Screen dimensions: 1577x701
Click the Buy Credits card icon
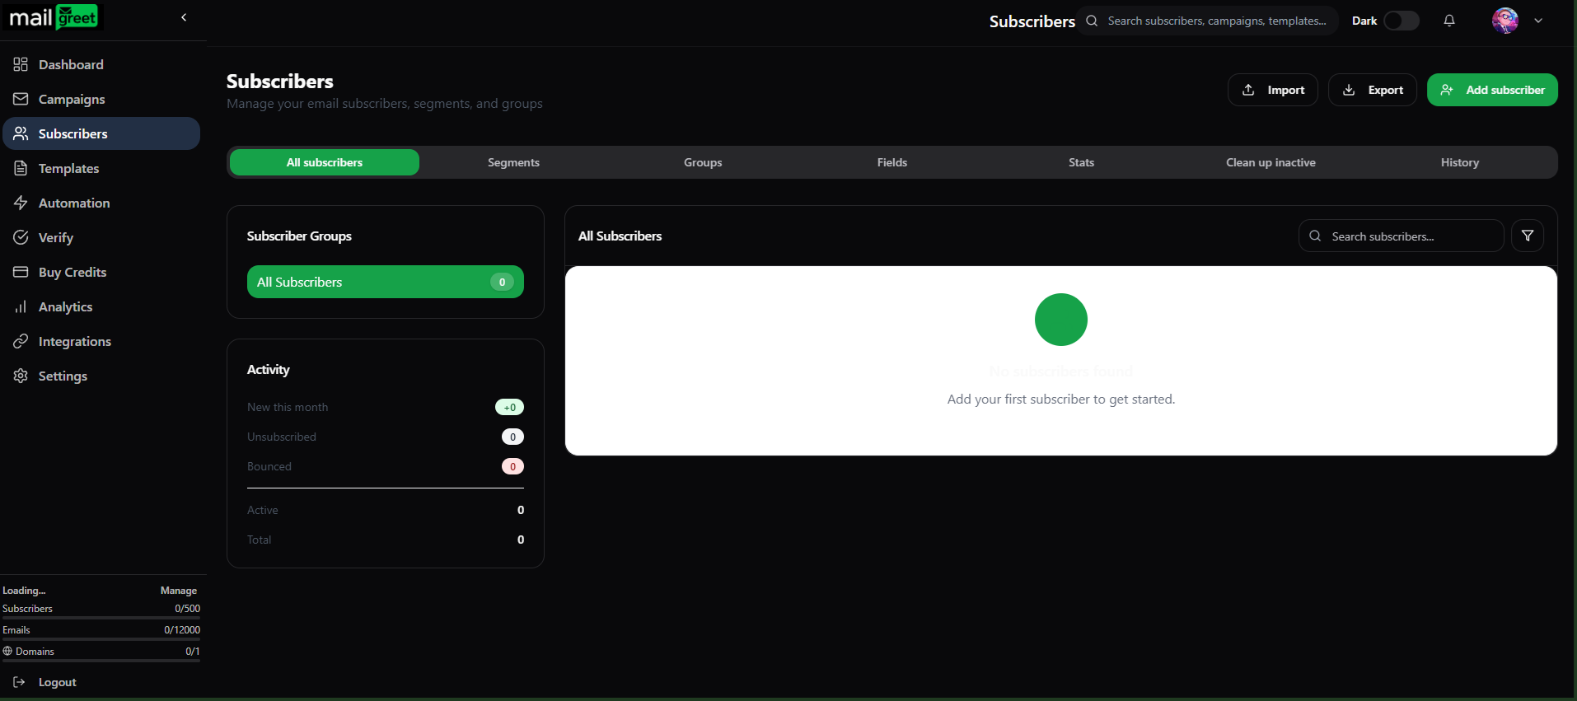[x=21, y=272]
